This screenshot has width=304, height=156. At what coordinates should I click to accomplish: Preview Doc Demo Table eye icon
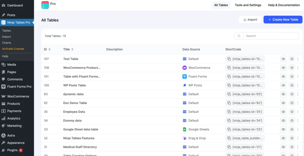pyautogui.click(x=283, y=103)
